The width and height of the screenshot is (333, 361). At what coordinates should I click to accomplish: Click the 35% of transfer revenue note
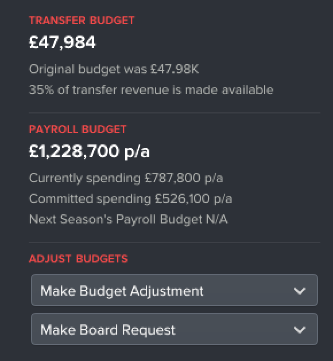click(151, 90)
